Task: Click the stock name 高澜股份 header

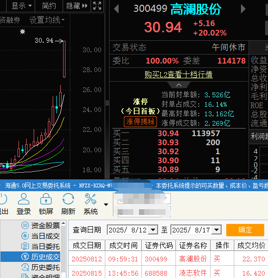Action: (x=196, y=9)
